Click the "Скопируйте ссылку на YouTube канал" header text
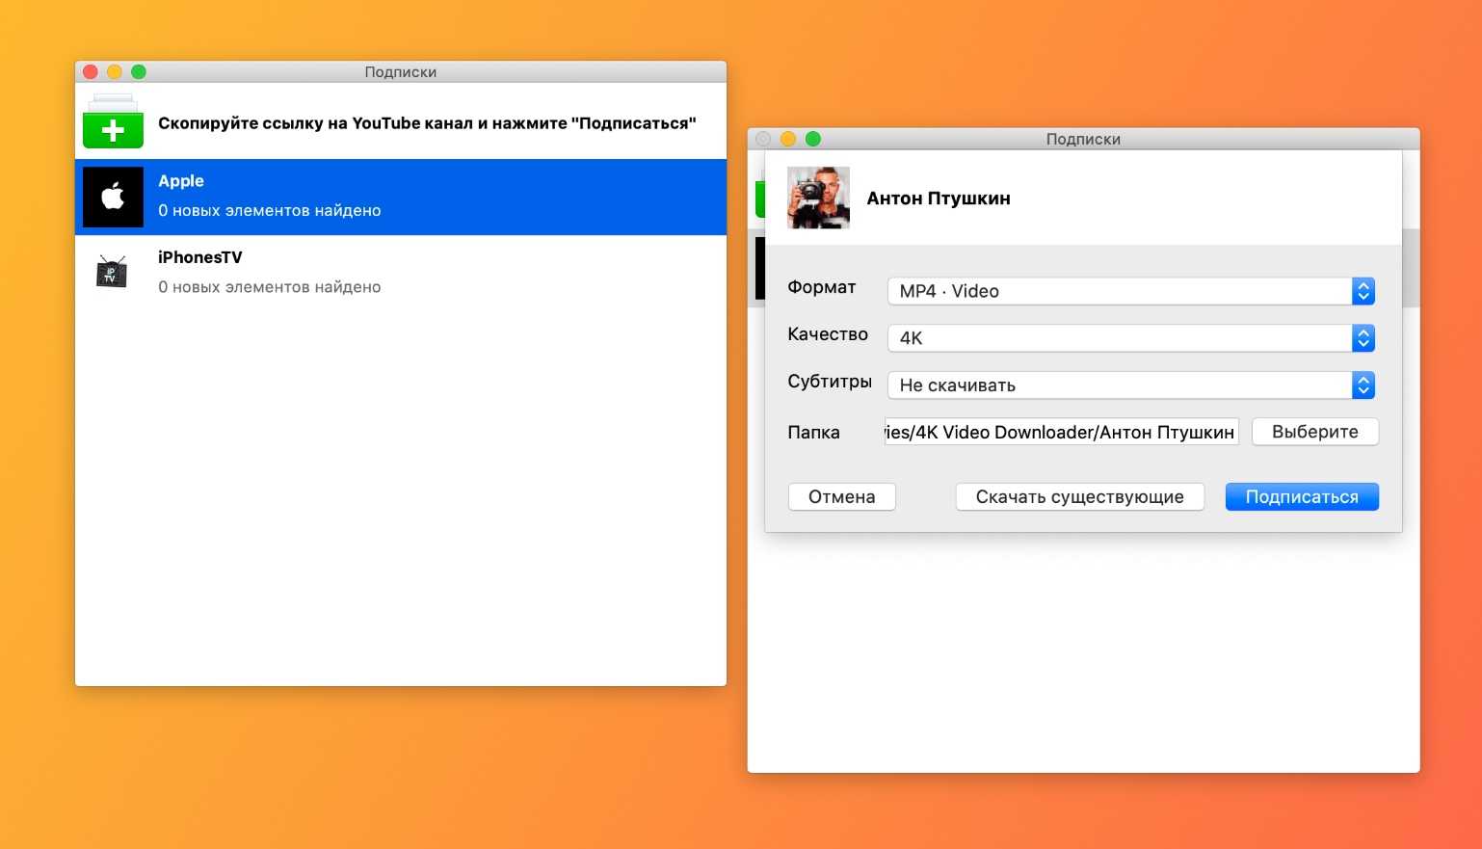Screen dimensions: 1482x849 point(427,123)
